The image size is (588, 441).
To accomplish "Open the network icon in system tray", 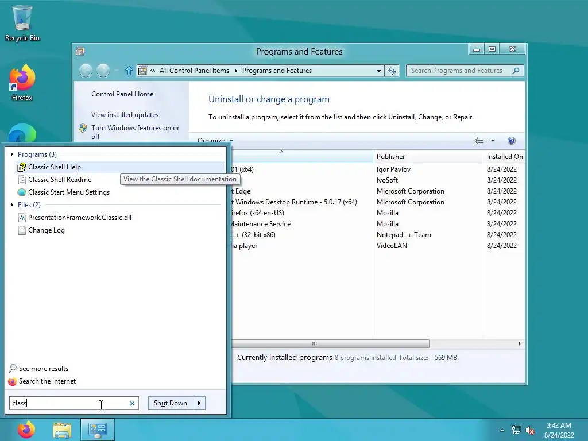I will coord(516,430).
